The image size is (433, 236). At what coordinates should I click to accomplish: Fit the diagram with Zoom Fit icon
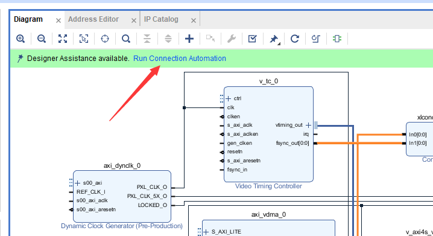(x=63, y=39)
